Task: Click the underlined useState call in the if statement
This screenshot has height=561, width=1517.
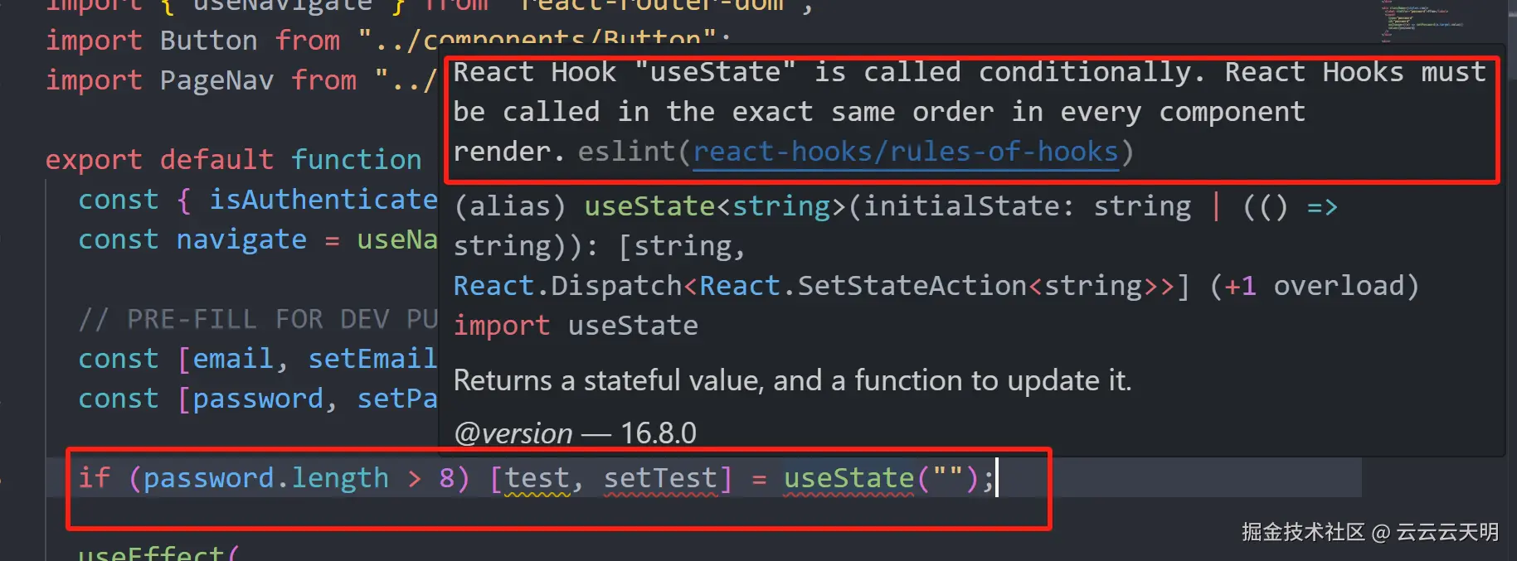Action: tap(848, 478)
